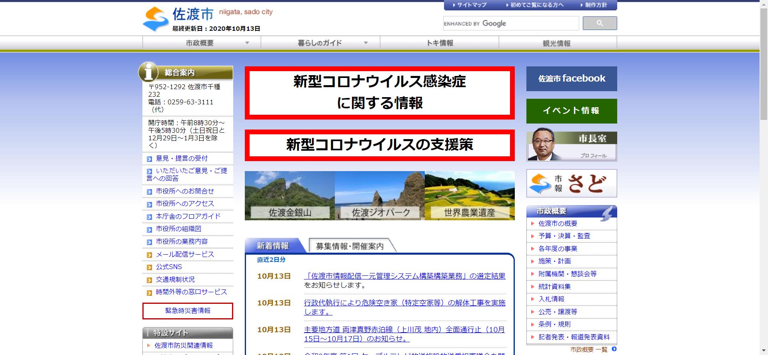
Task: Expand the 市政概要 navigation dropdown arrow
Action: tap(247, 43)
